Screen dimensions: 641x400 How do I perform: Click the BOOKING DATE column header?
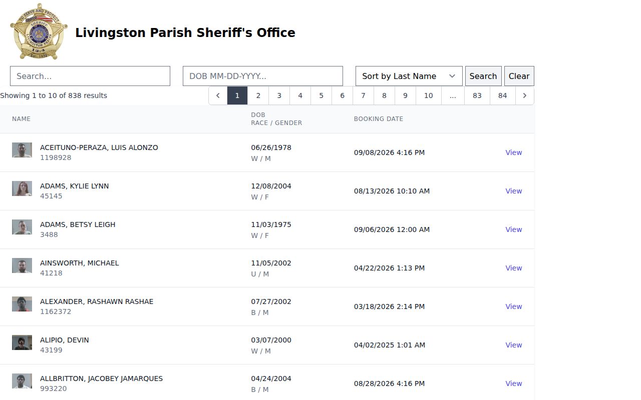(379, 119)
